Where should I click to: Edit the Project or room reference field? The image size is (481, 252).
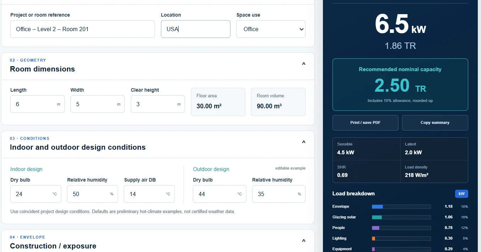tap(83, 29)
